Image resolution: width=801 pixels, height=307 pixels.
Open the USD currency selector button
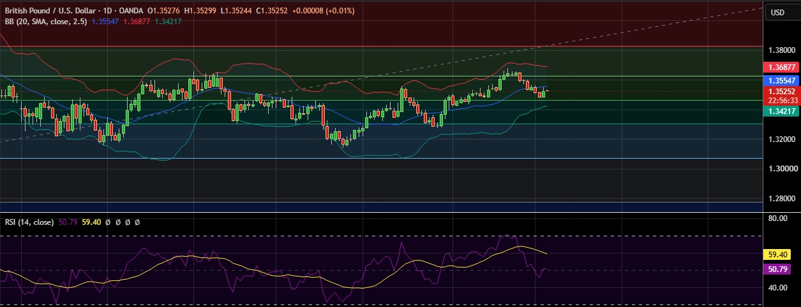point(777,12)
